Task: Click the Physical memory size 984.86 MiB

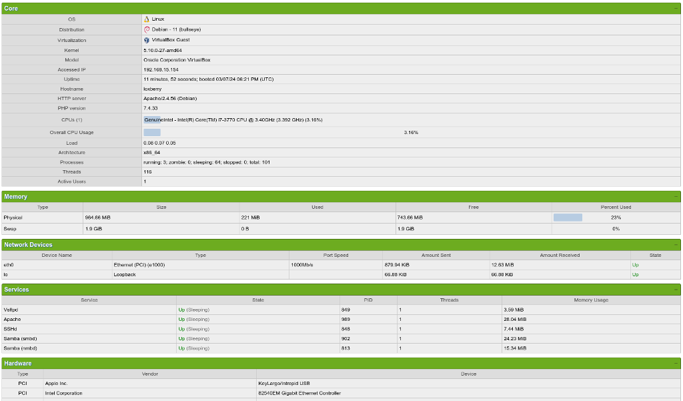Action: [98, 218]
